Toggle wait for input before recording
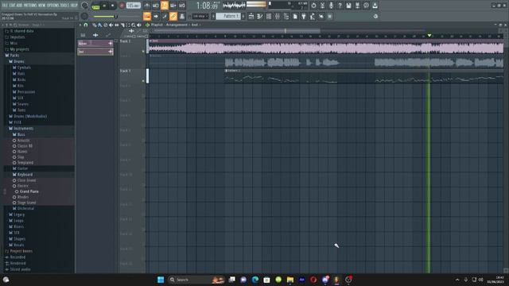509x286 pixels. point(156,6)
